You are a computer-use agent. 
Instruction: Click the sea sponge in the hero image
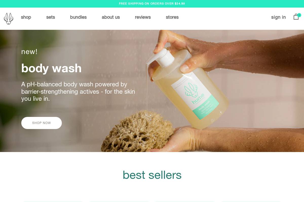pos(129,133)
